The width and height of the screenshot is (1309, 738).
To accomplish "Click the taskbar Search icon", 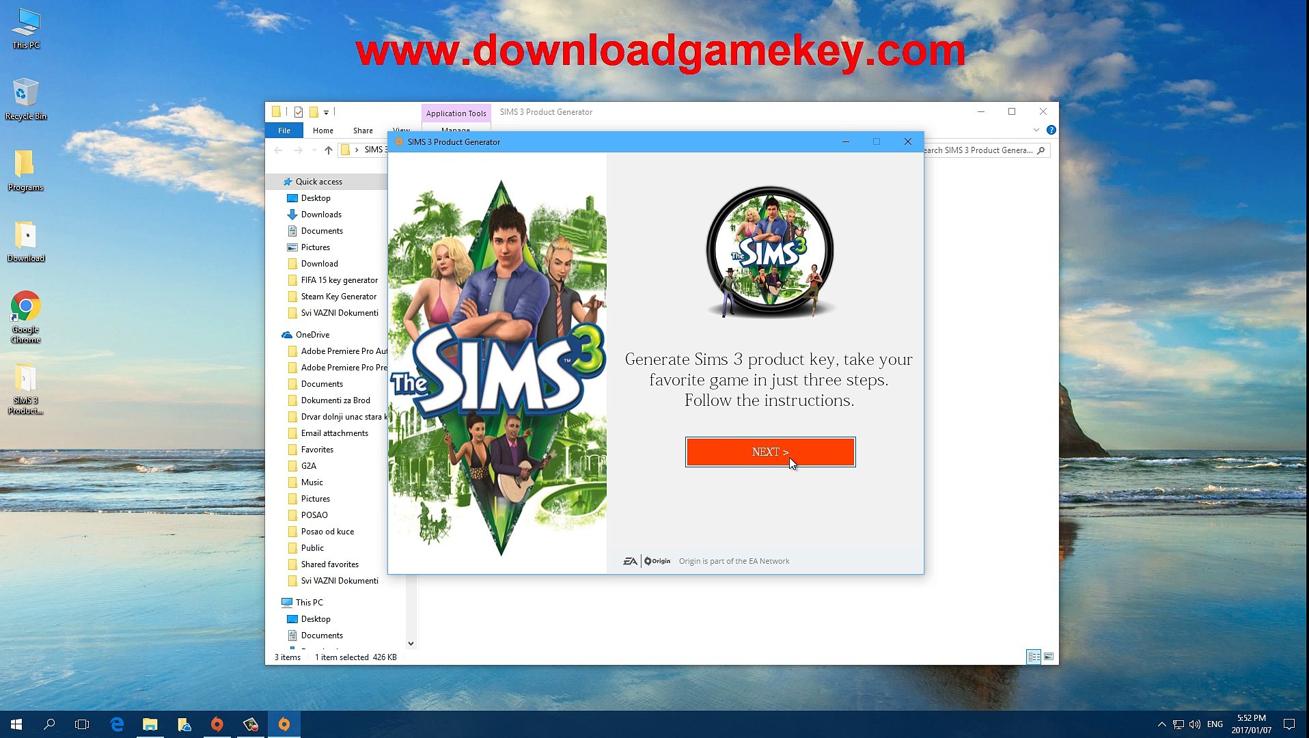I will tap(49, 724).
